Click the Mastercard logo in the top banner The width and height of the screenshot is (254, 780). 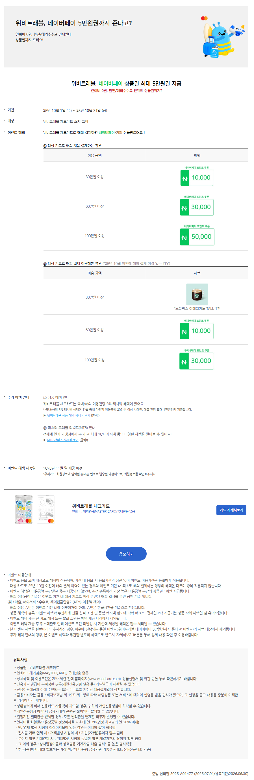pos(204,18)
